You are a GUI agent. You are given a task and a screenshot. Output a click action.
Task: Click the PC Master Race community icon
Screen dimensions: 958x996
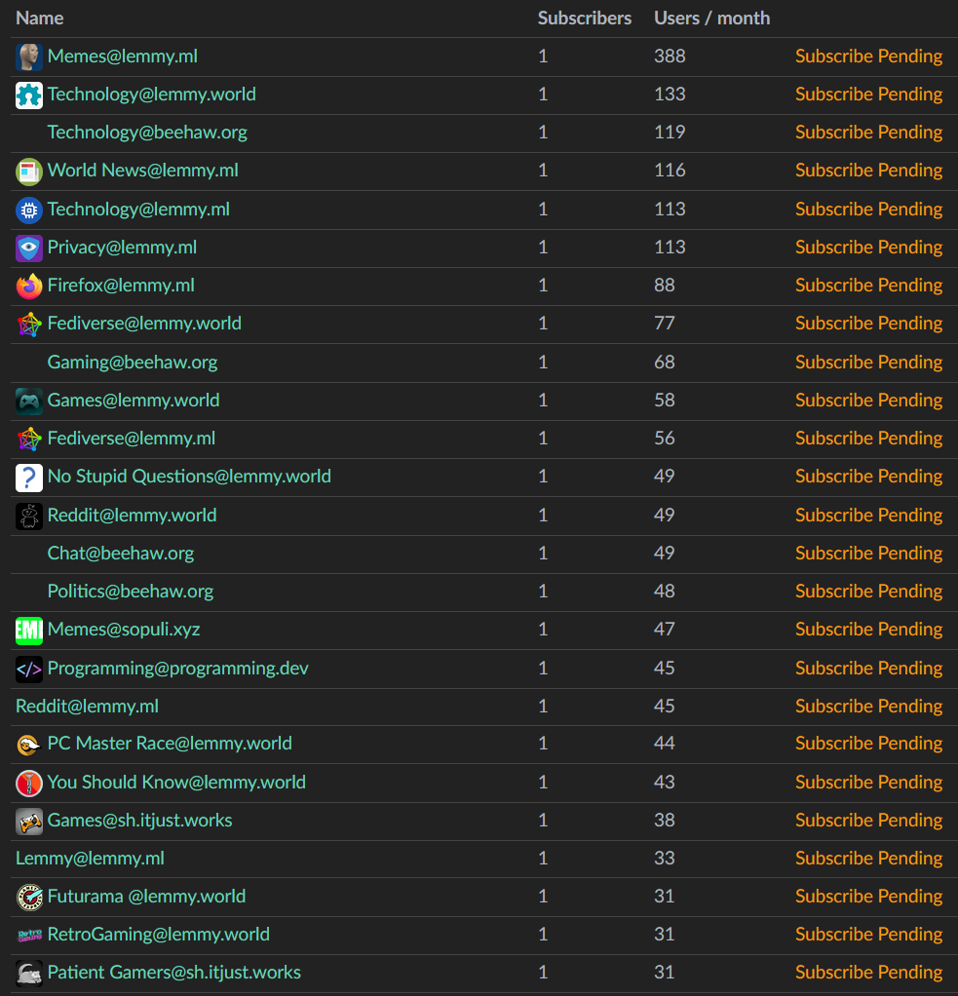[x=29, y=745]
